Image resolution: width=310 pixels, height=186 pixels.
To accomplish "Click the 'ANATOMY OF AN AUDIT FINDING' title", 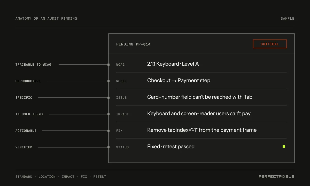I will (x=46, y=18).
